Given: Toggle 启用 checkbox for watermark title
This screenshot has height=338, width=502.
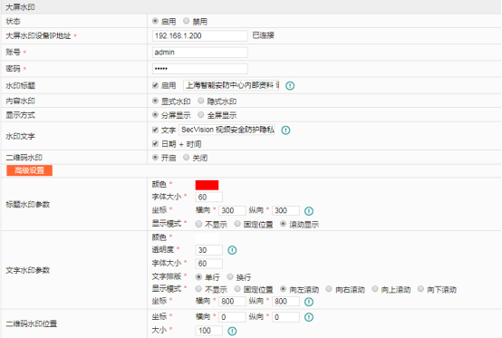Looking at the screenshot, I should [155, 85].
